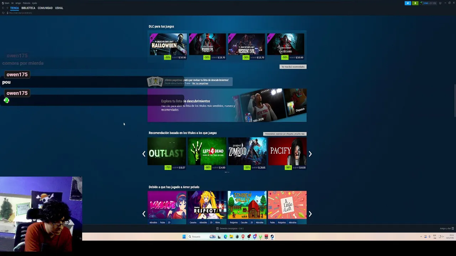Image resolution: width=456 pixels, height=256 pixels.
Task: Open the Productos menu
Action: 27,3
